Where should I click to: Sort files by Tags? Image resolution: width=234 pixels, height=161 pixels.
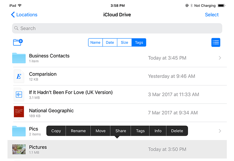tap(139, 42)
